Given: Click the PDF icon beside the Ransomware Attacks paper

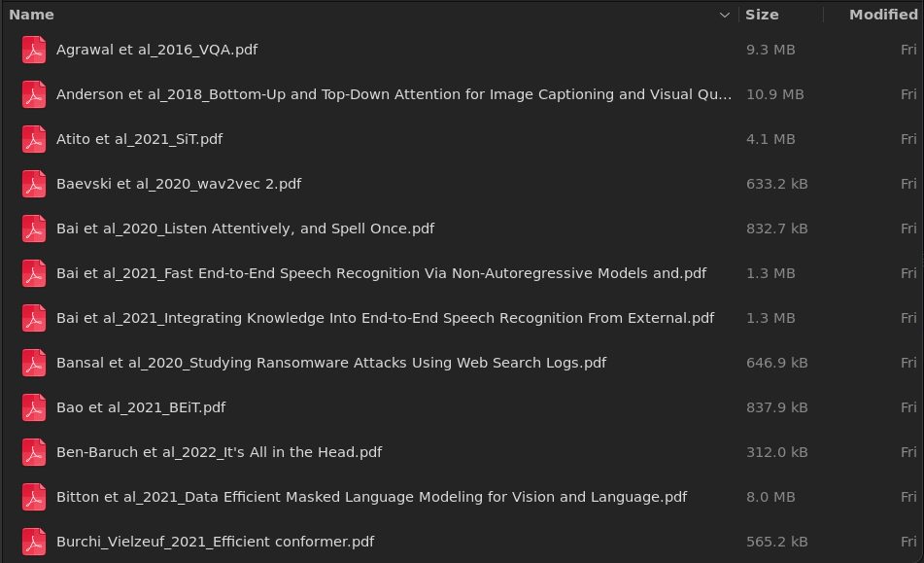Looking at the screenshot, I should click(34, 363).
